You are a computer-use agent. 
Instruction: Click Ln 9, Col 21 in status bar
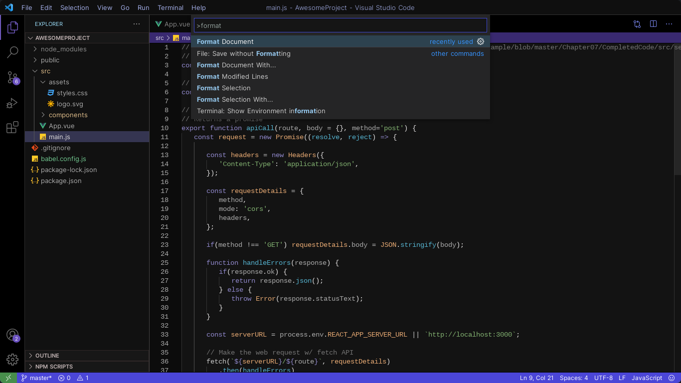pyautogui.click(x=536, y=378)
